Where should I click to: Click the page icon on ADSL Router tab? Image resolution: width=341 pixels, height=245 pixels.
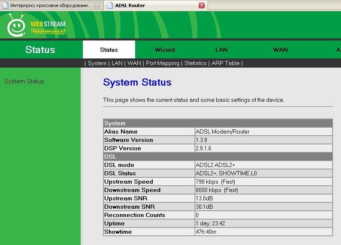[x=110, y=5]
